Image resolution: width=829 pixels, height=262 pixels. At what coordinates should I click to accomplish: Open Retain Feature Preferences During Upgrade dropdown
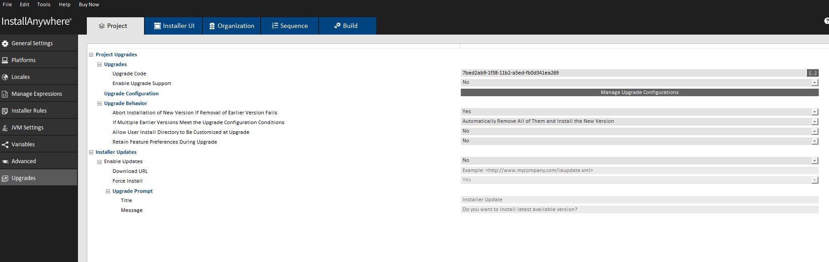pos(814,141)
